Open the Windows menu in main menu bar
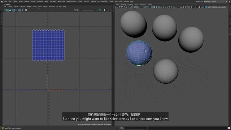This screenshot has height=130, width=231. [40, 1]
